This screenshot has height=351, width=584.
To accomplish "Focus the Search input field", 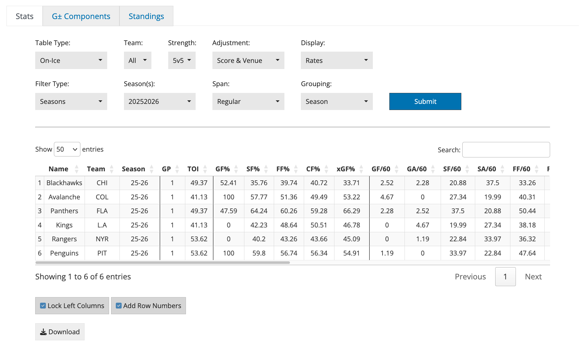I will coord(506,150).
